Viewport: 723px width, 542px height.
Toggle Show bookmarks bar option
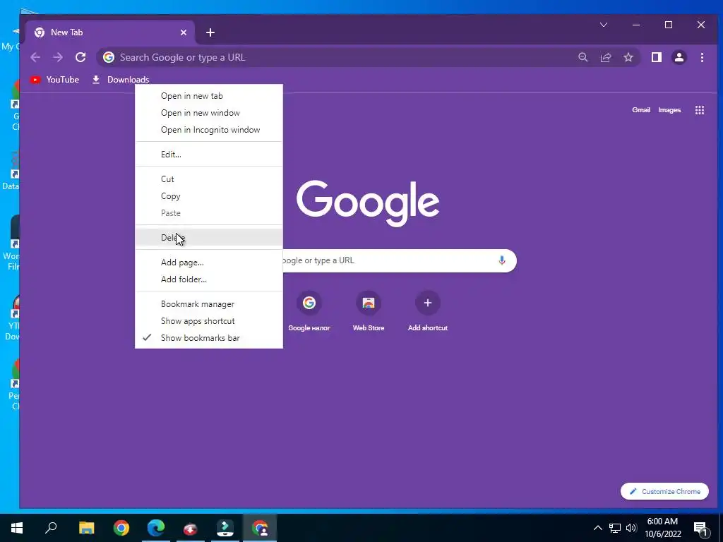[209, 338]
